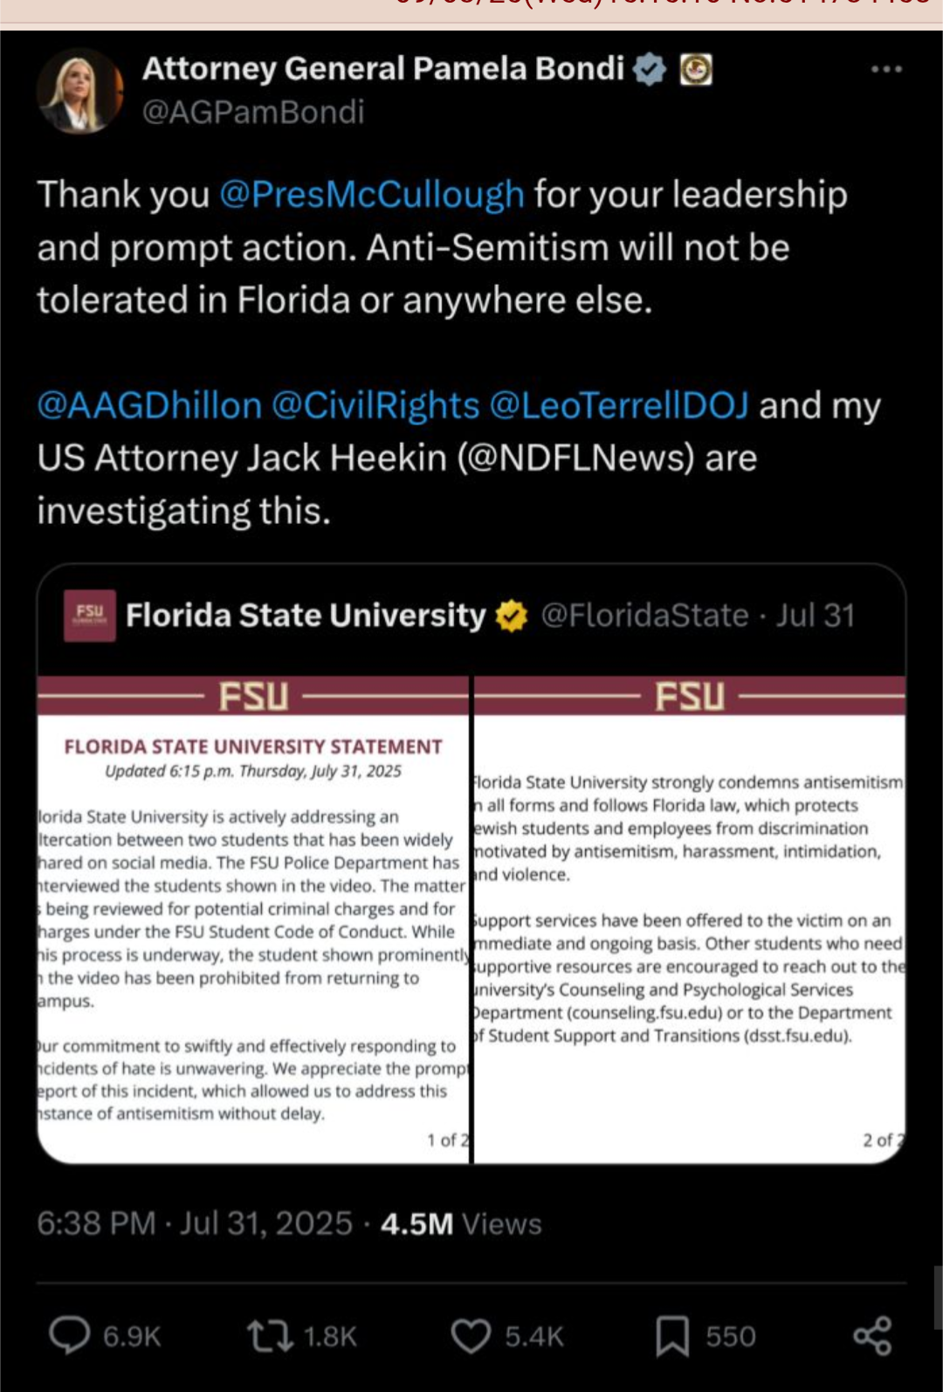The image size is (943, 1392).
Task: Click the DOJ seal affiliation badge
Action: (x=696, y=69)
